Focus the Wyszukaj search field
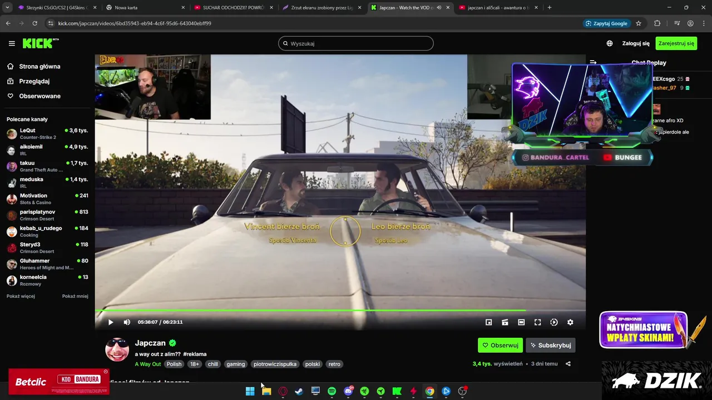 click(356, 43)
